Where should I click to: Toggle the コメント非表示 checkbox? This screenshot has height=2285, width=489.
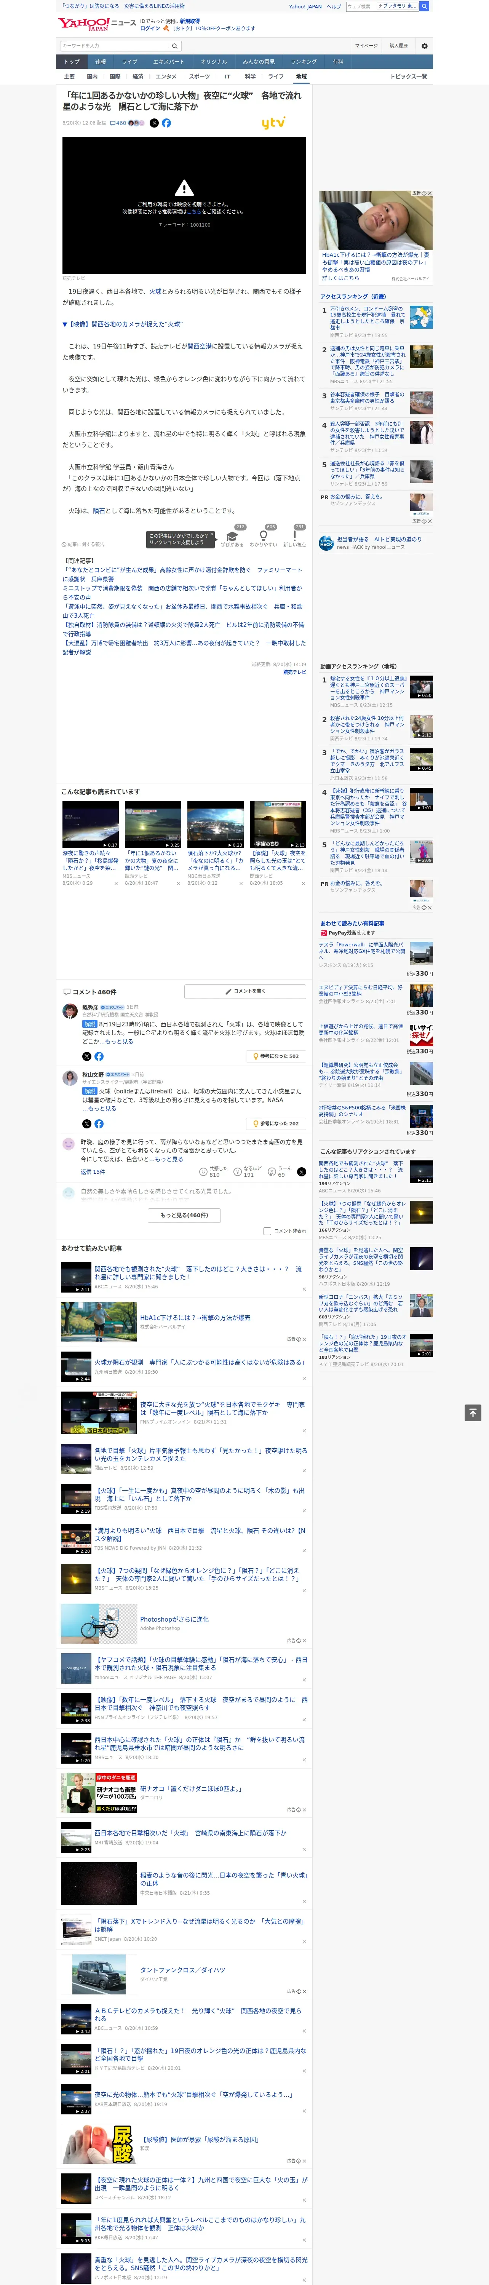coord(267,1230)
